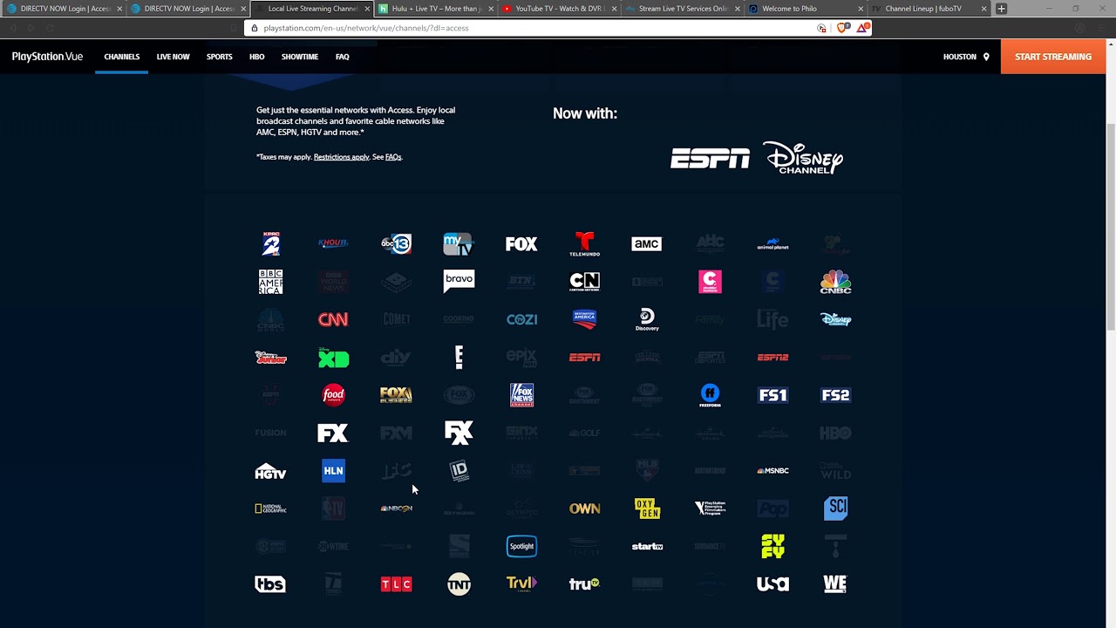Click the Animal Planet channel logo
The width and height of the screenshot is (1116, 628).
(x=772, y=244)
